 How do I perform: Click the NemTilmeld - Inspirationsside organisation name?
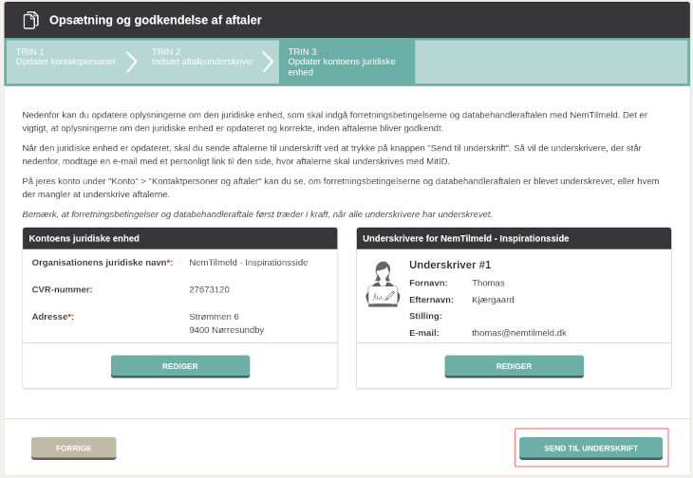coord(249,262)
